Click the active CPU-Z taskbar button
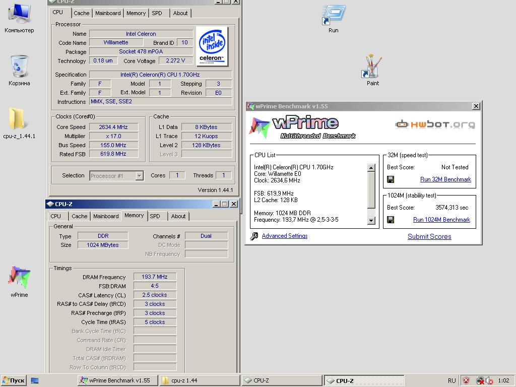516x387 pixels. coord(364,380)
